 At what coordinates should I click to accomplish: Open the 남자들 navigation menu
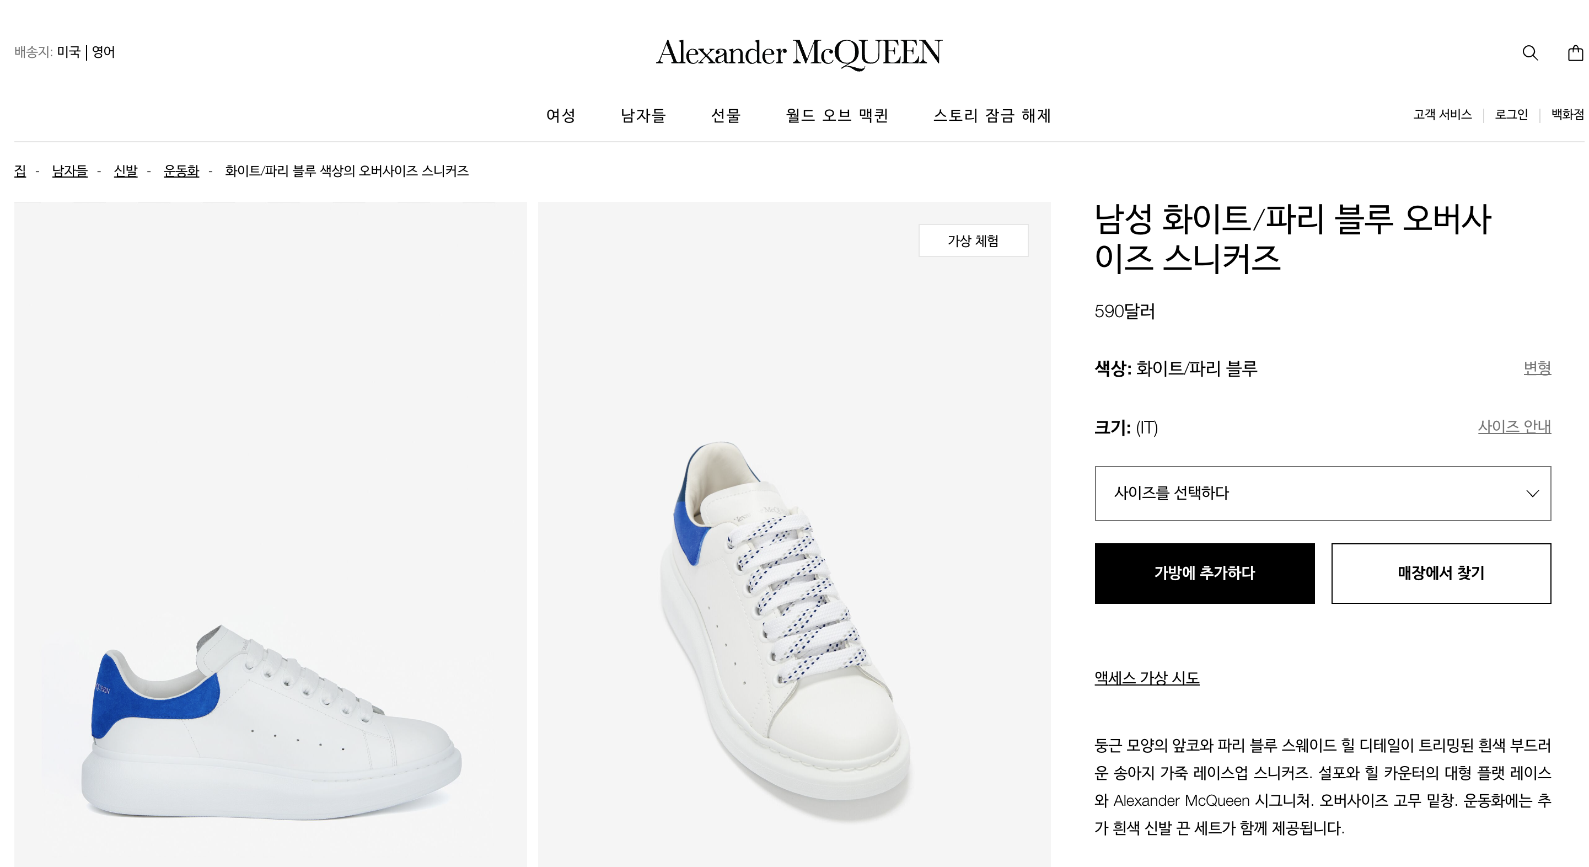pos(643,115)
